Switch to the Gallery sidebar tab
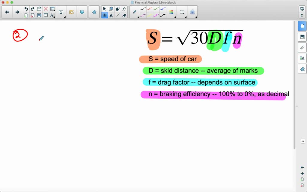307x192 pixels. pos(302,37)
